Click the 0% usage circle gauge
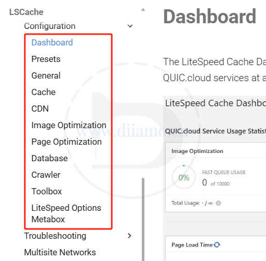Screen dimensions: 266x261 184,177
